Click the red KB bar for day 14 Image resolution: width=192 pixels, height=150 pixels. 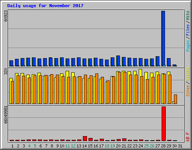click(x=85, y=138)
